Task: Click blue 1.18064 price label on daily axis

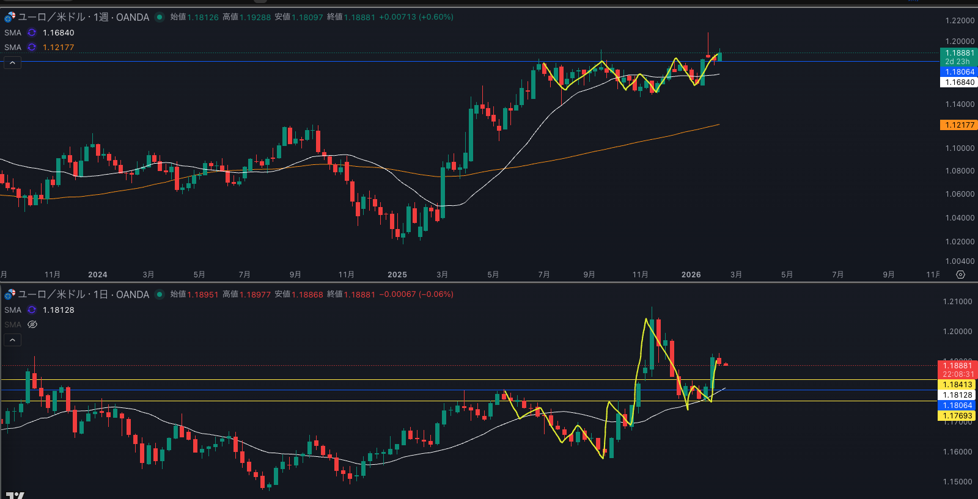Action: point(957,406)
